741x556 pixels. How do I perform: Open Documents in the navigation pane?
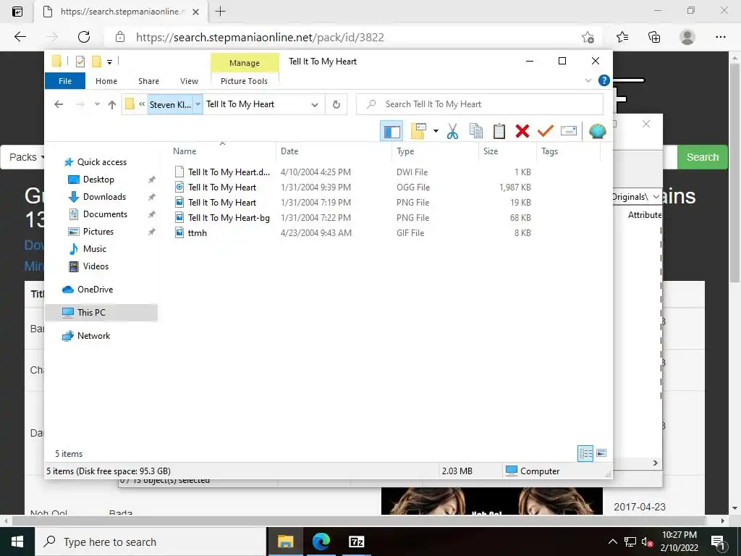pyautogui.click(x=105, y=214)
